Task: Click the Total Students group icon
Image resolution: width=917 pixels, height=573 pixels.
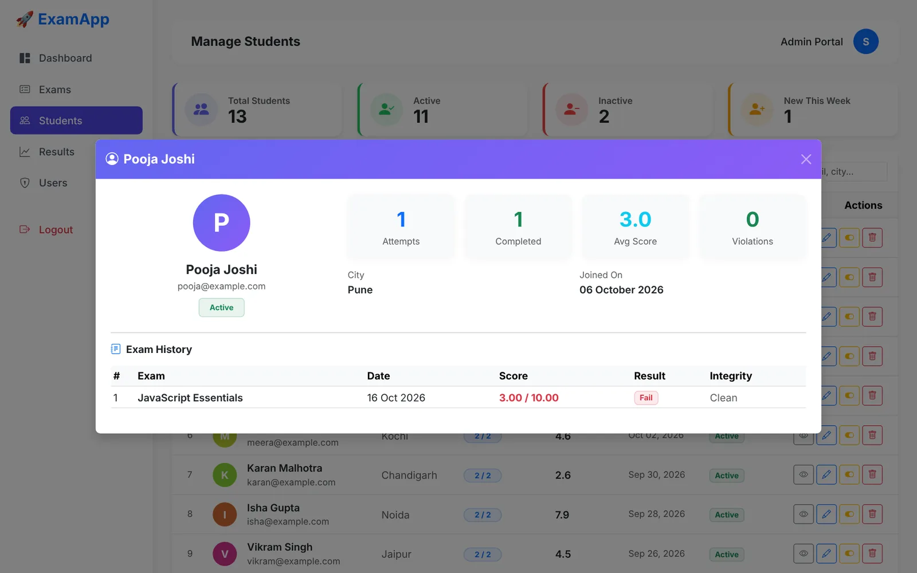Action: [x=201, y=109]
